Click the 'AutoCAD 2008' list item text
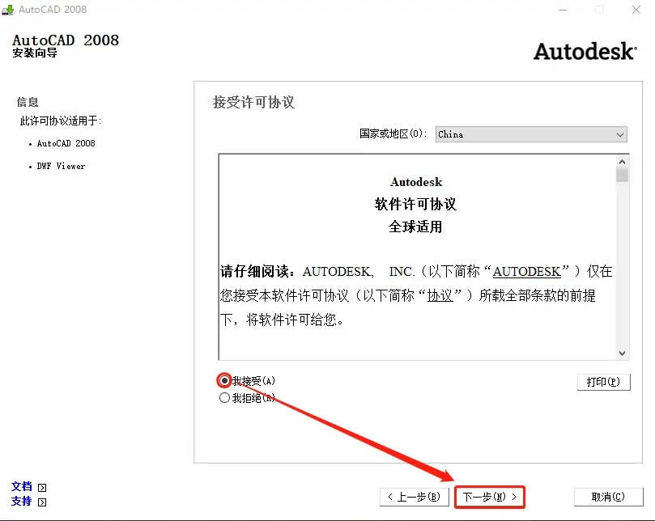Screen dimensions: 655x521 66,143
